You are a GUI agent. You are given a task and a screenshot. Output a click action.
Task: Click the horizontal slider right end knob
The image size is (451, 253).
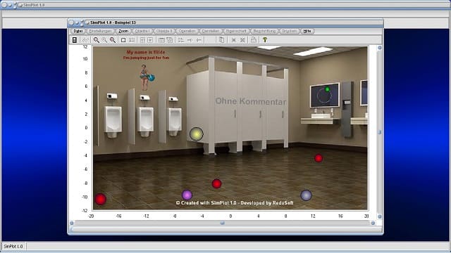coord(373,223)
